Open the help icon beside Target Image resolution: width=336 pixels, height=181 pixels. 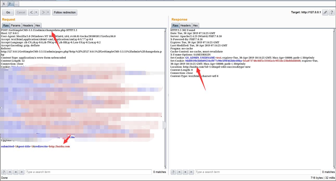click(331, 12)
